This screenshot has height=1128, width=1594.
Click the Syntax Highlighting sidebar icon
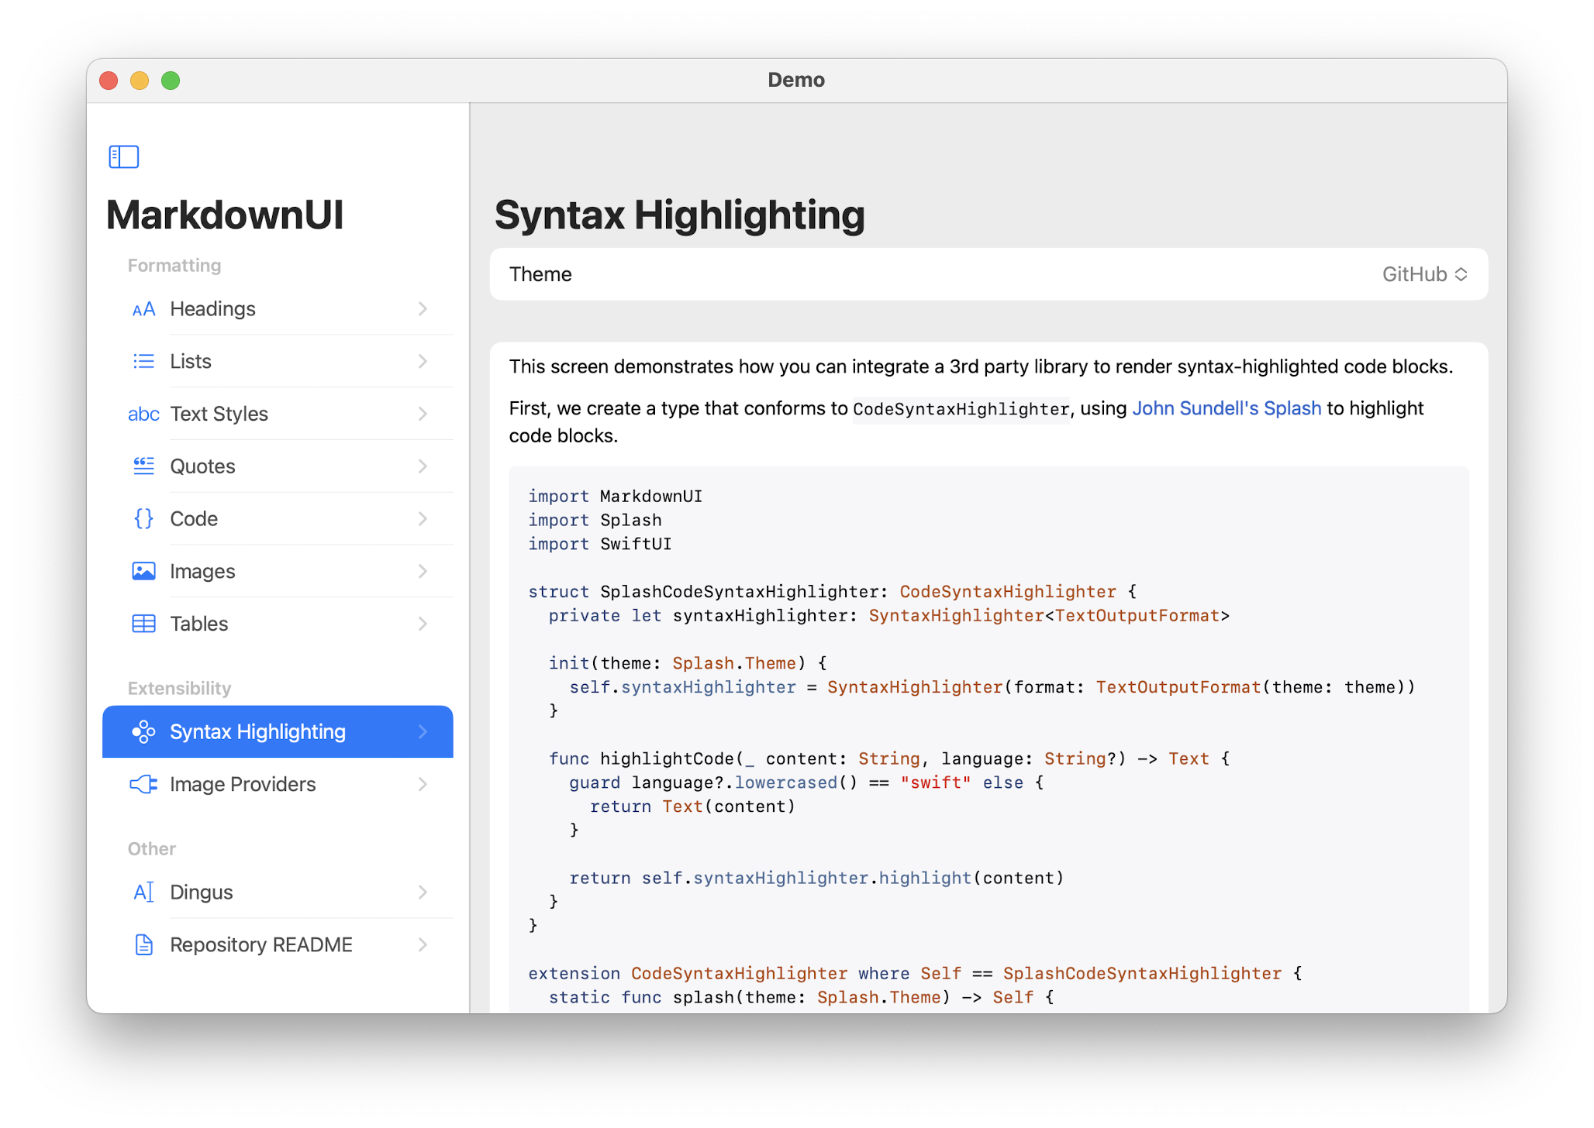pos(144,731)
